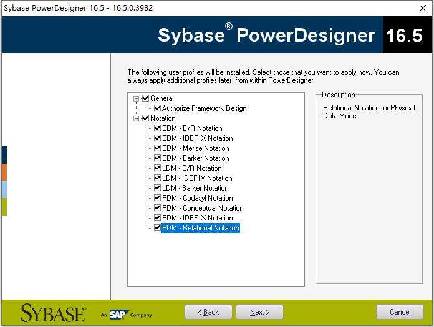Screen dimensions: 434x327
Task: Uncheck the General profile checkbox
Action: click(146, 98)
